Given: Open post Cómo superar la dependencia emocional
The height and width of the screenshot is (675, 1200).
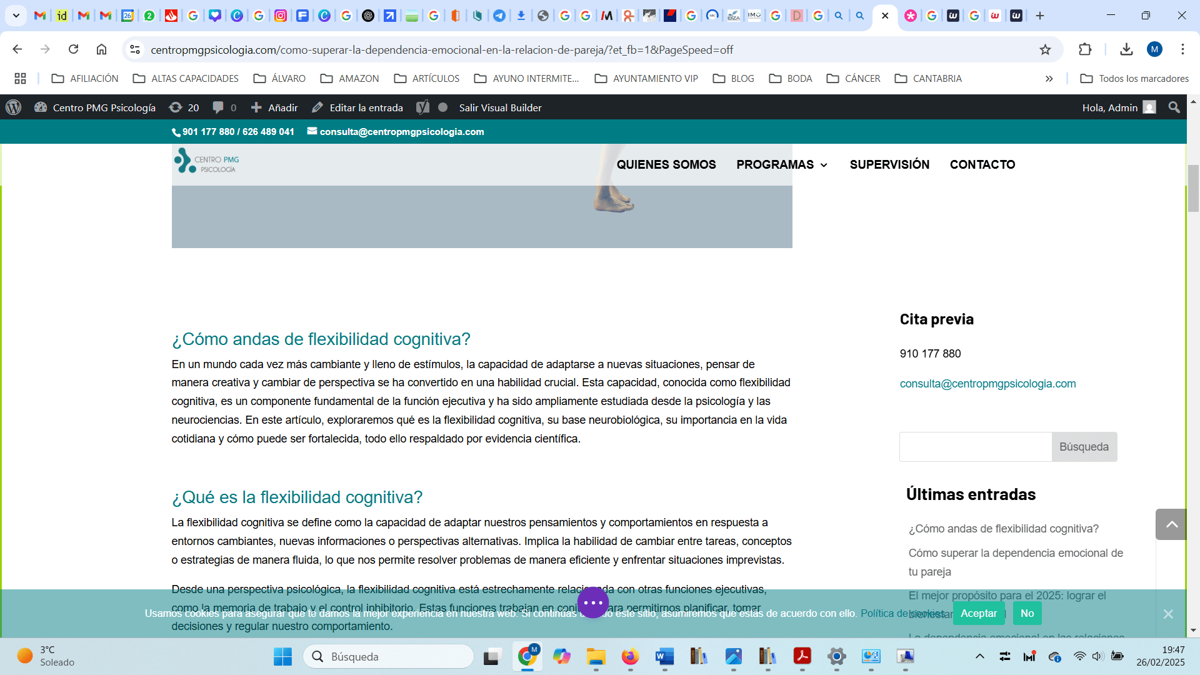Looking at the screenshot, I should (1016, 562).
